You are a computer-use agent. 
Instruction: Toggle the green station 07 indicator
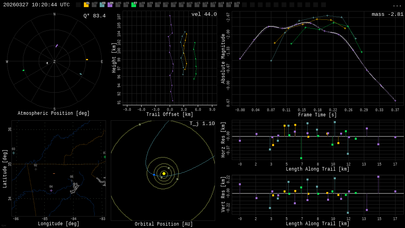point(134,5)
